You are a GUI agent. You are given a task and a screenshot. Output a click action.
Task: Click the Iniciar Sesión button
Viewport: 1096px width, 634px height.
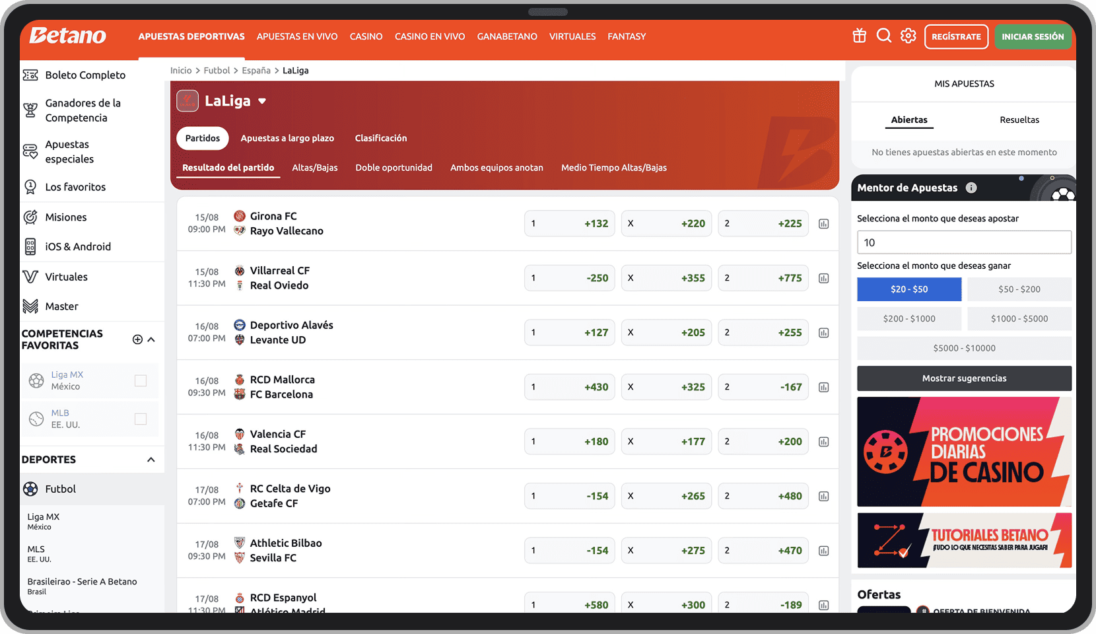(1033, 36)
